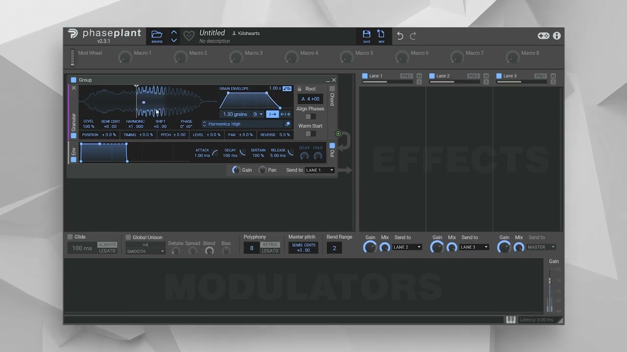Enable the Global Unison checkbox
This screenshot has width=627, height=352.
point(128,237)
